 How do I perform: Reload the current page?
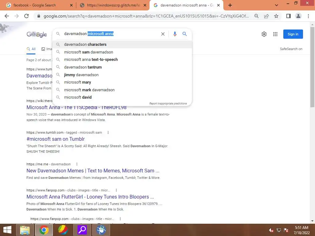click(26, 16)
